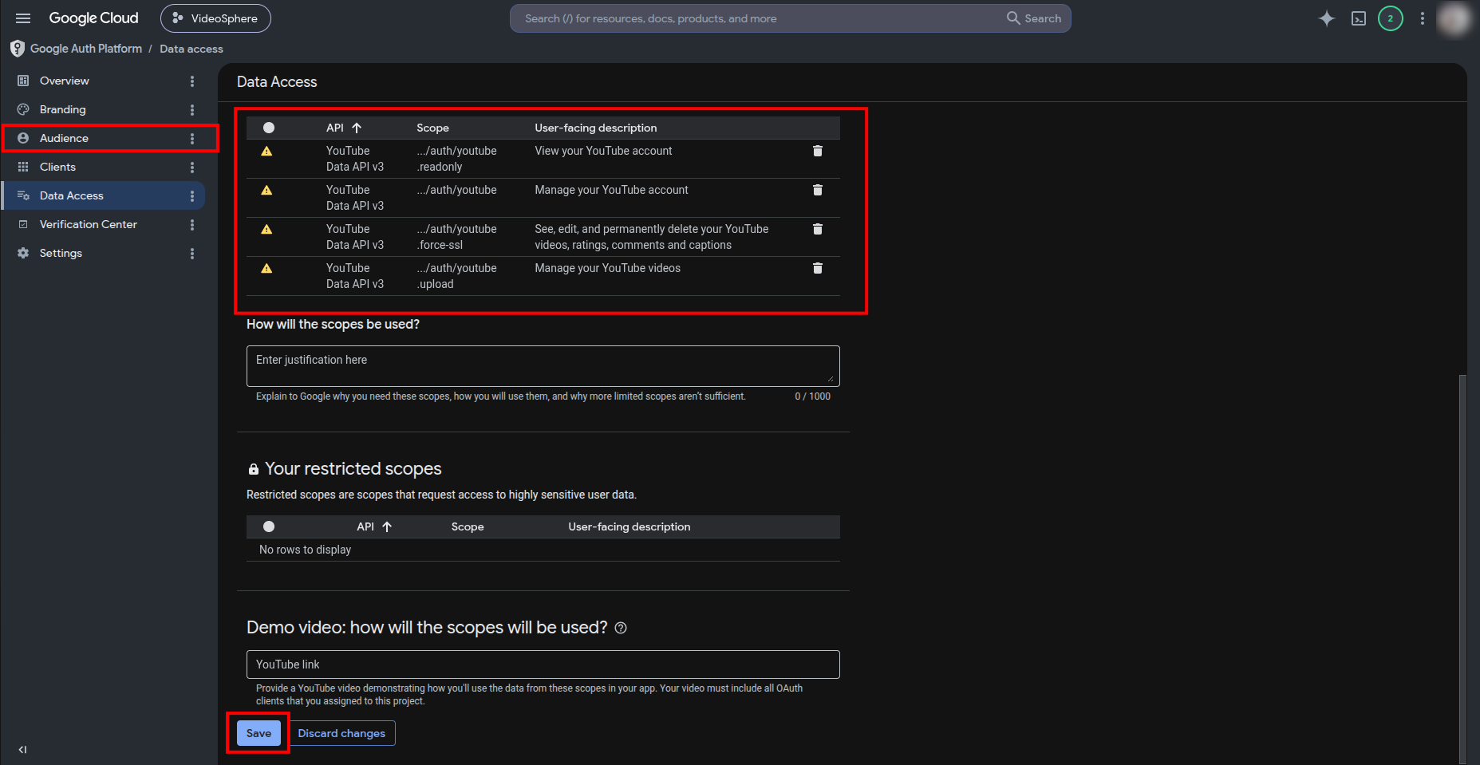Viewport: 1480px width, 765px height.
Task: Save the data access changes
Action: coord(259,733)
